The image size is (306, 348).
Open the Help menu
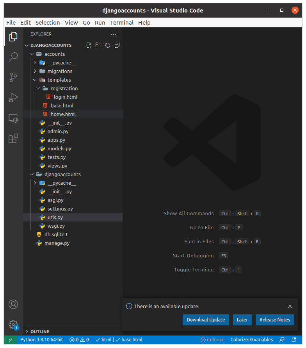144,23
